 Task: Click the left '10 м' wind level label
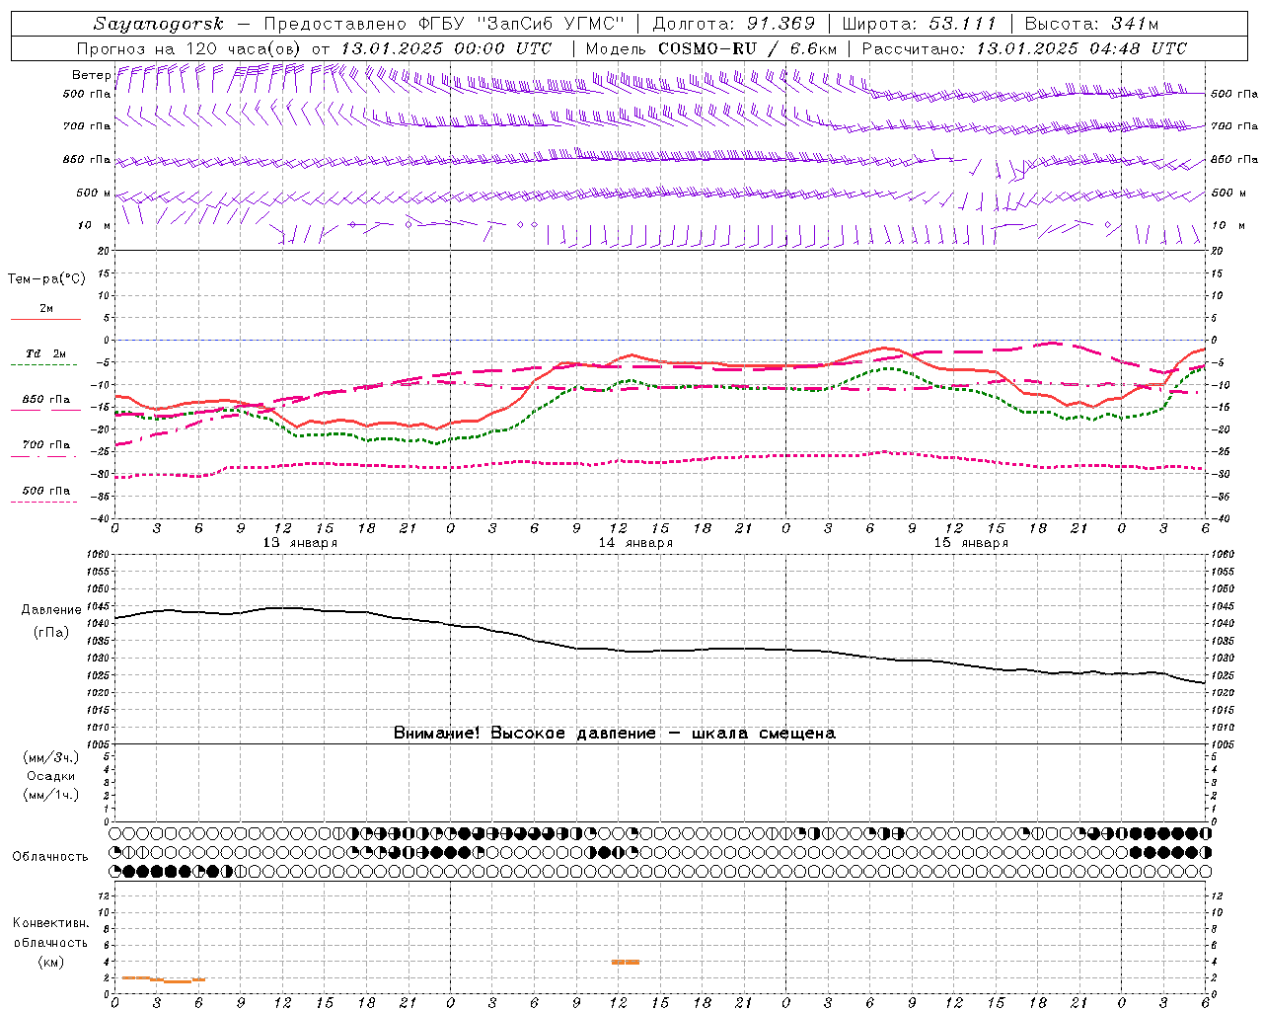point(94,225)
